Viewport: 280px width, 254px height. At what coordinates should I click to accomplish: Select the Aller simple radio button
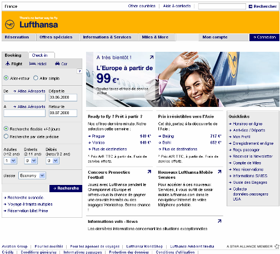click(36, 78)
